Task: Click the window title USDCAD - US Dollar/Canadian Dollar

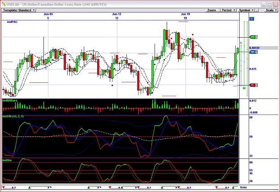Action: [x=56, y=4]
